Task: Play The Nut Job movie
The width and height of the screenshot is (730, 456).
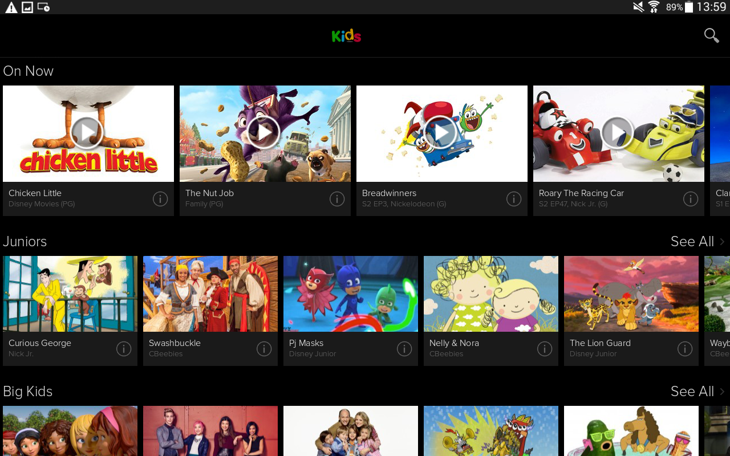Action: point(264,132)
